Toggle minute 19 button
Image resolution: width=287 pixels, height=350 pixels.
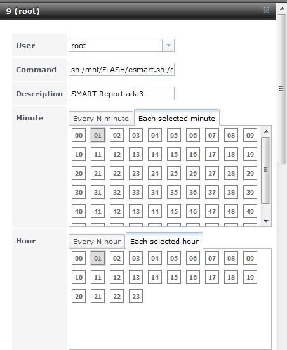coord(250,154)
